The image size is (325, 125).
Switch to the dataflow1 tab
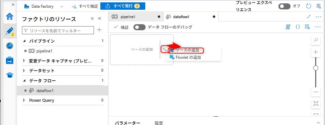coord(191,17)
